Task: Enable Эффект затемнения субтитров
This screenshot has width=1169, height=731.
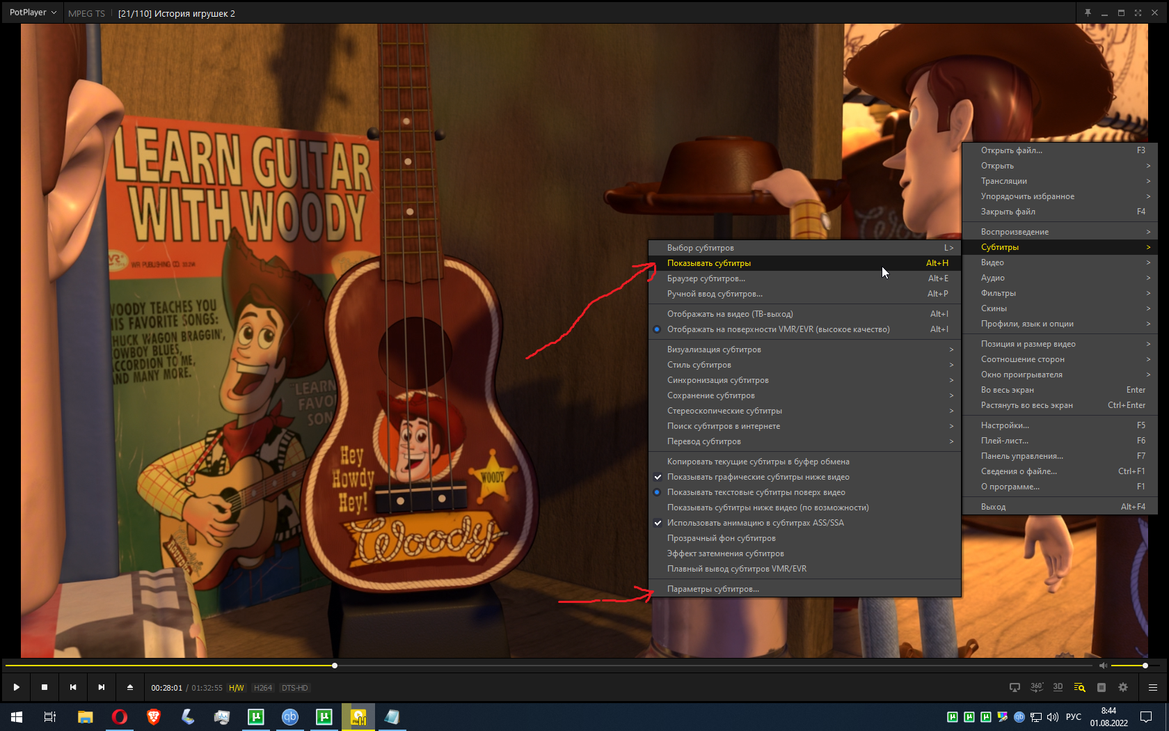Action: point(804,553)
